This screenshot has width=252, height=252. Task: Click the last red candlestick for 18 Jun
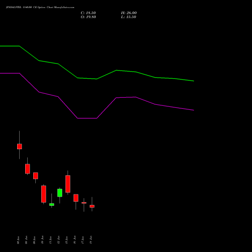(92, 206)
